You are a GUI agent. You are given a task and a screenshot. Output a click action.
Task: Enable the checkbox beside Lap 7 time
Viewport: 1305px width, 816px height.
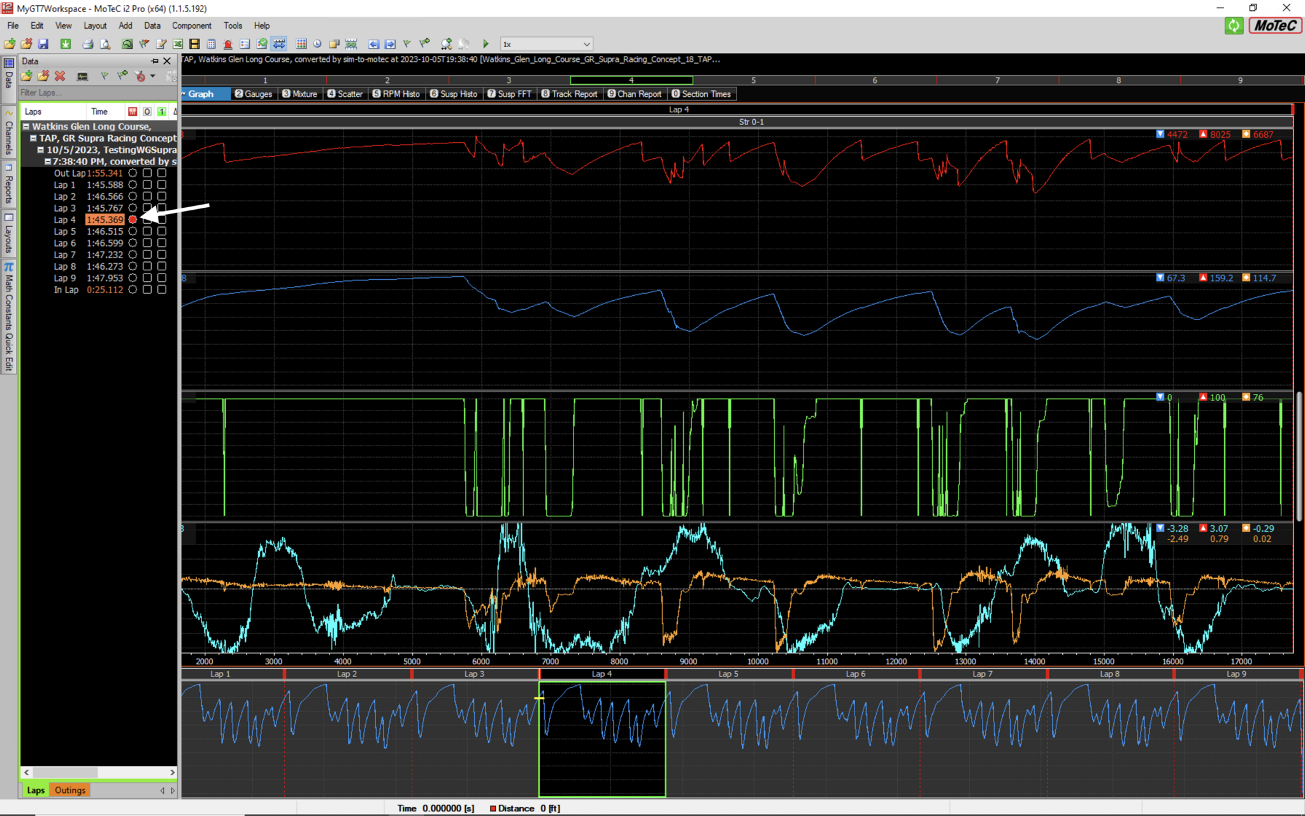[x=147, y=254]
